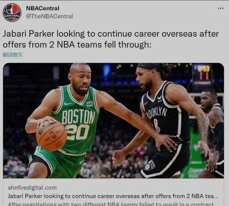229x206 pixels.
Task: Open the Jabari Parker card headline below the image
Action: (x=113, y=196)
